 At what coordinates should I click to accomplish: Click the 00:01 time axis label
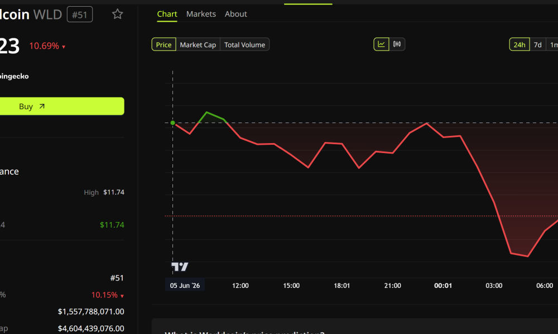coord(443,286)
